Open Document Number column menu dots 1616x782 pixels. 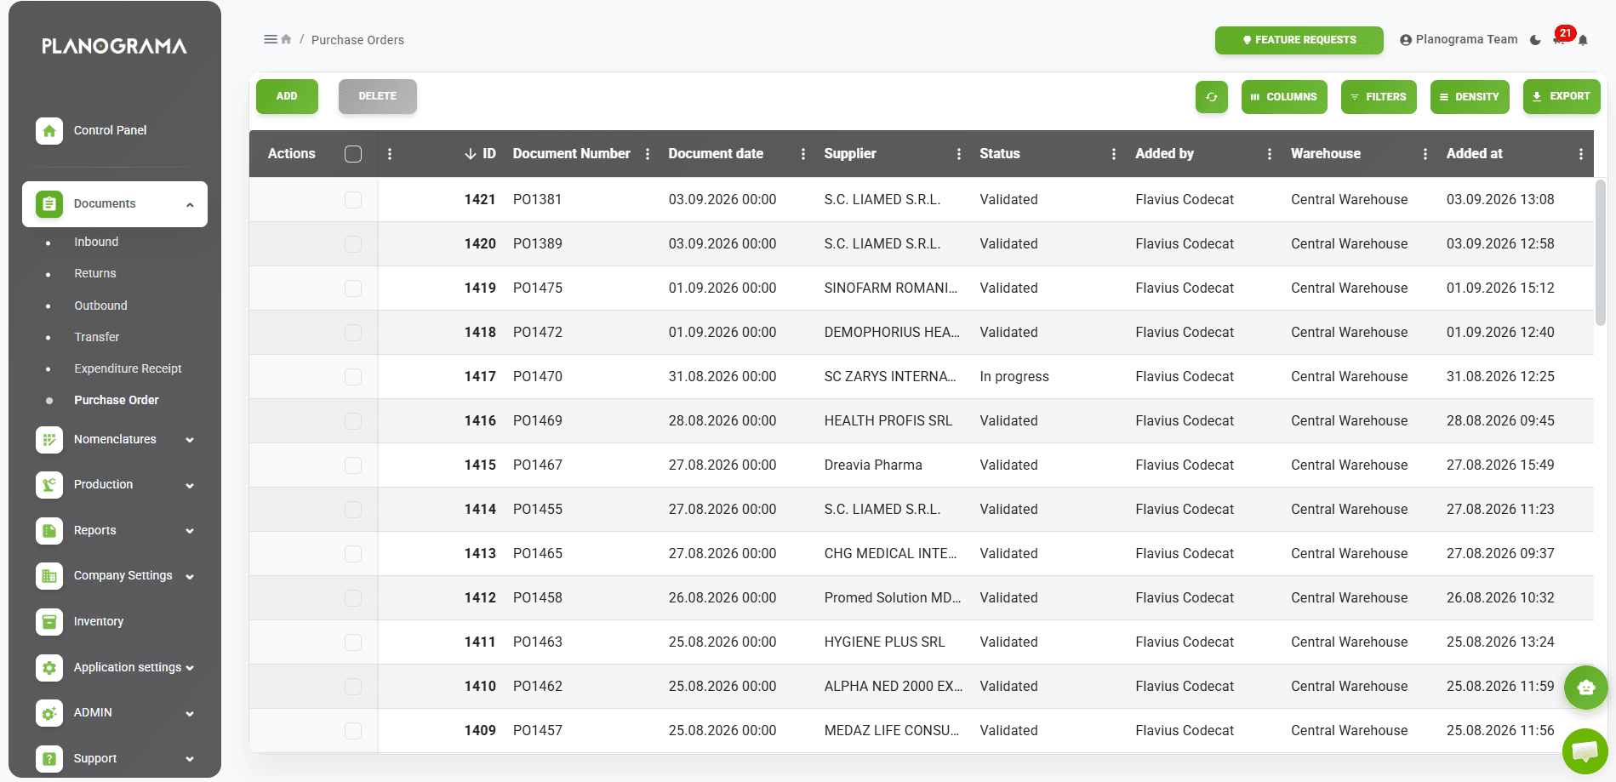(648, 154)
